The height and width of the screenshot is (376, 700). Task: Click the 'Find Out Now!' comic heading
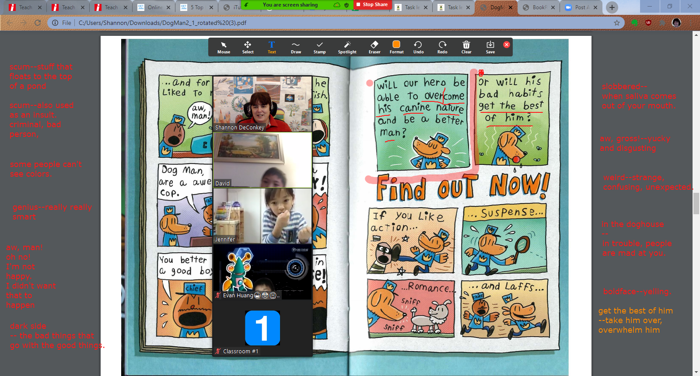[x=463, y=187]
